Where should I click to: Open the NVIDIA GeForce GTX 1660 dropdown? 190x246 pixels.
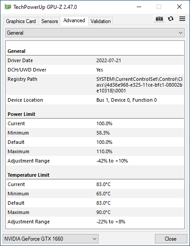tap(51, 239)
